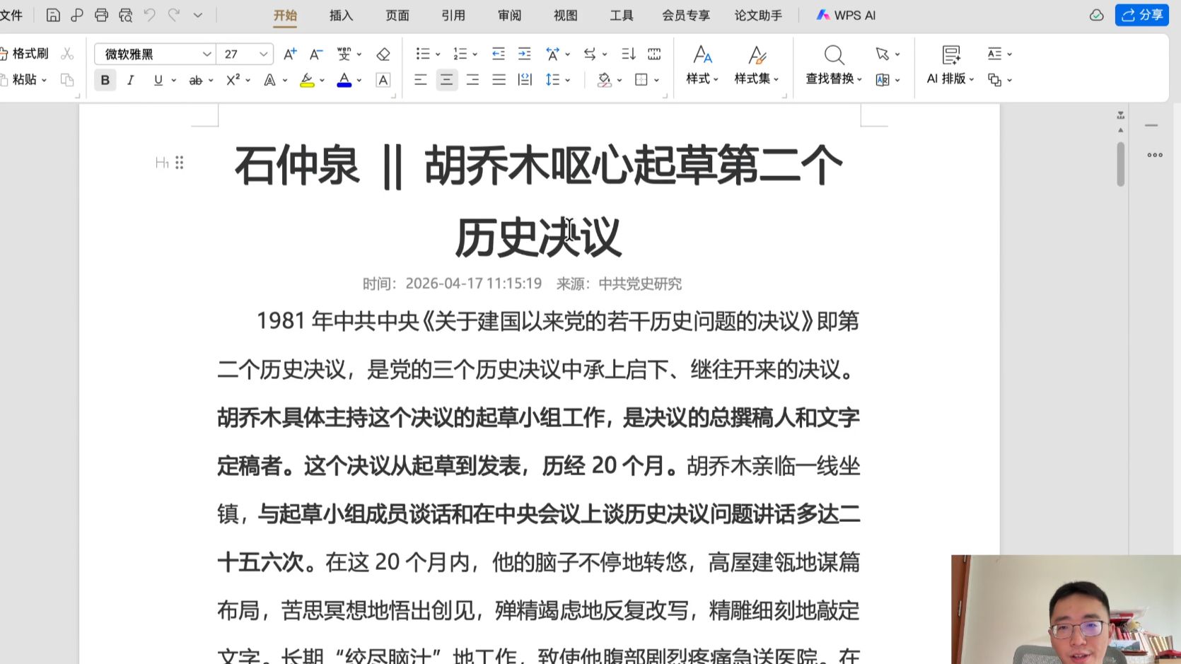Click the paragraph shading fill button
Screen dimensions: 1181x664
point(604,80)
